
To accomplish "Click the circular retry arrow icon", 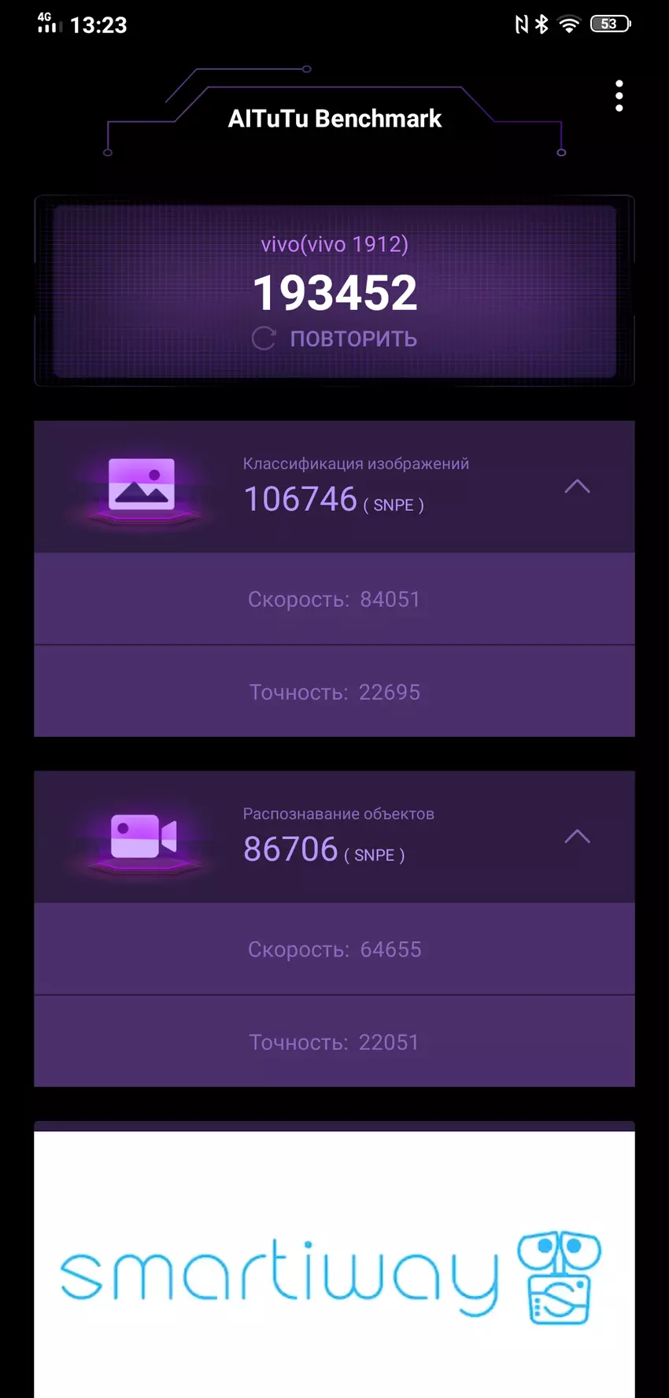I will point(264,338).
